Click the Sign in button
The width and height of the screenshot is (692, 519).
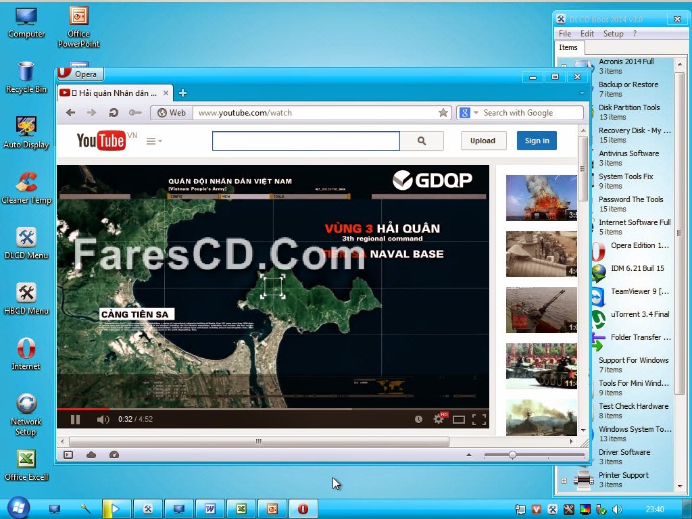coord(537,141)
